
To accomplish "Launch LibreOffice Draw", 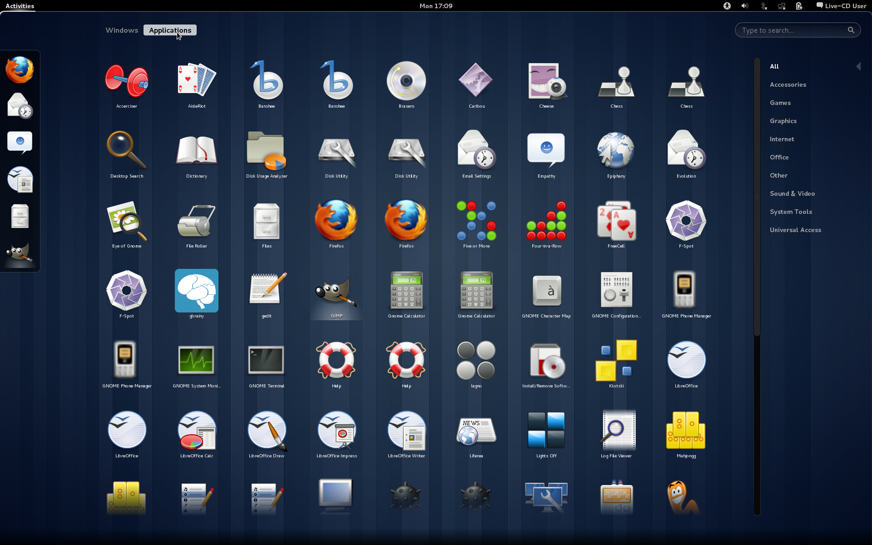I will tap(267, 435).
